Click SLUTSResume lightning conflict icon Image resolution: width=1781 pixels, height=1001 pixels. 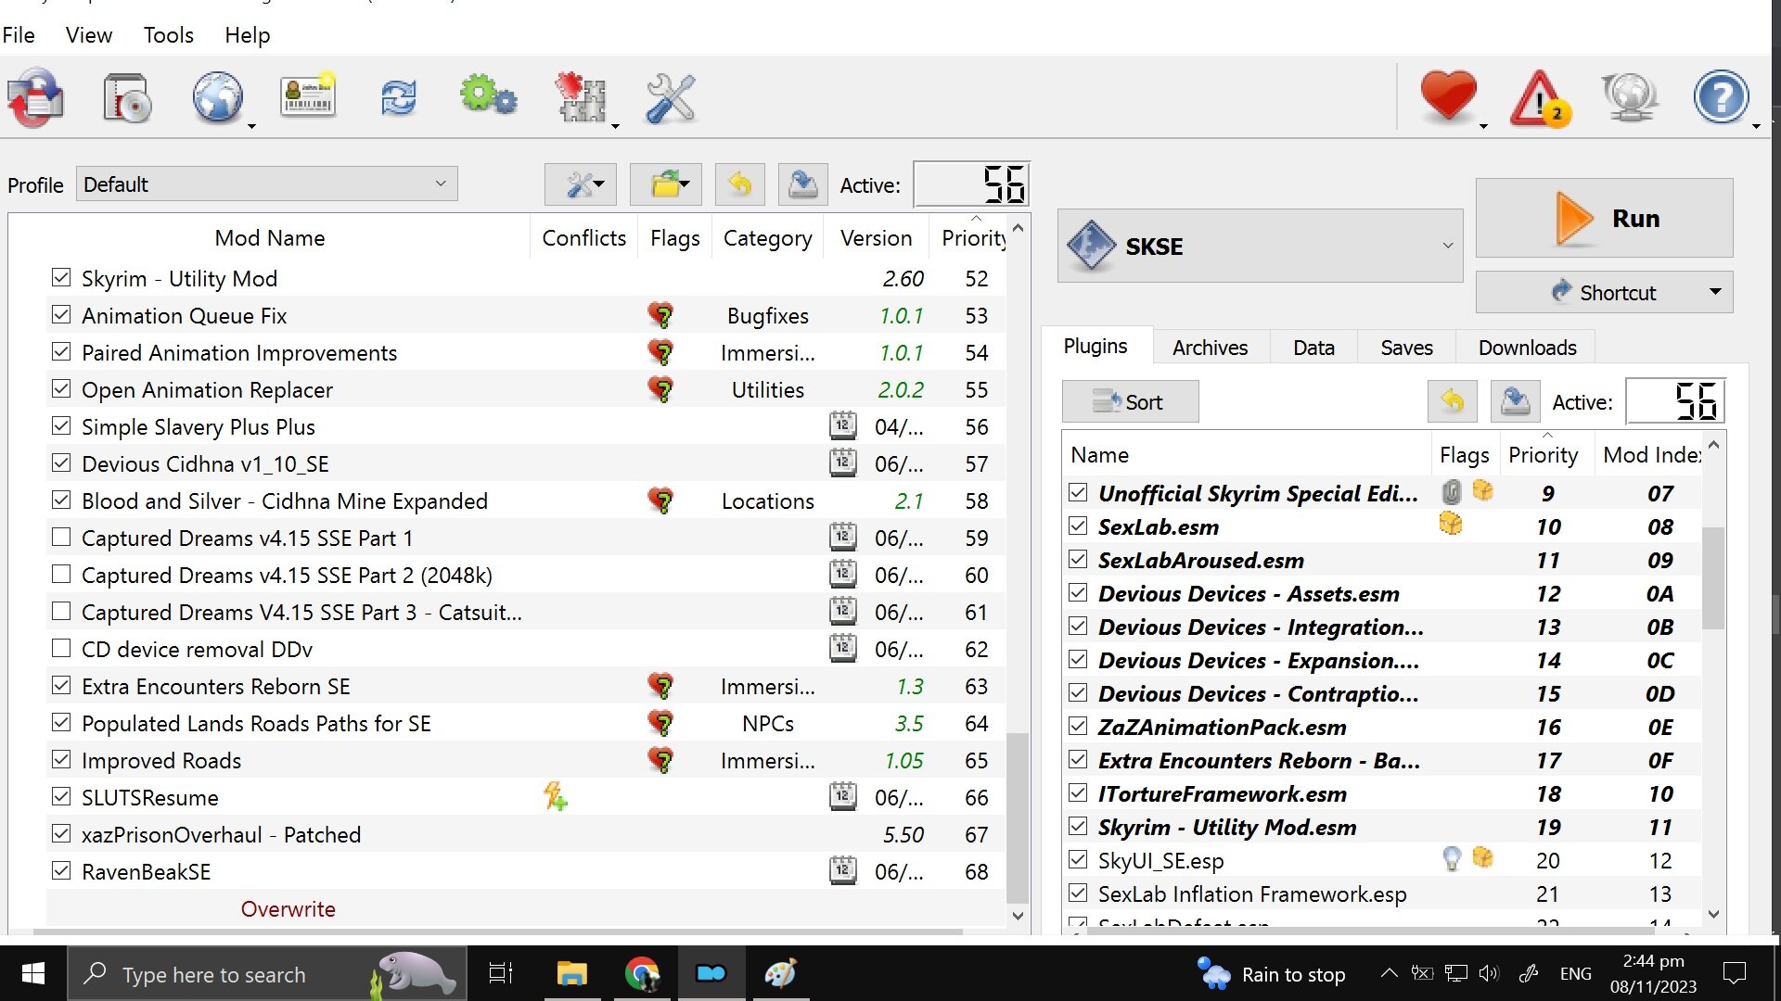click(x=556, y=797)
